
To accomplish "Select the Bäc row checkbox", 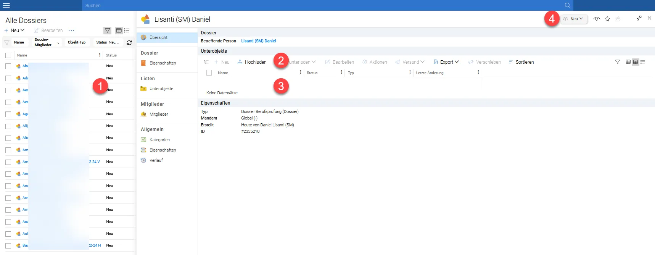I will 8,245.
